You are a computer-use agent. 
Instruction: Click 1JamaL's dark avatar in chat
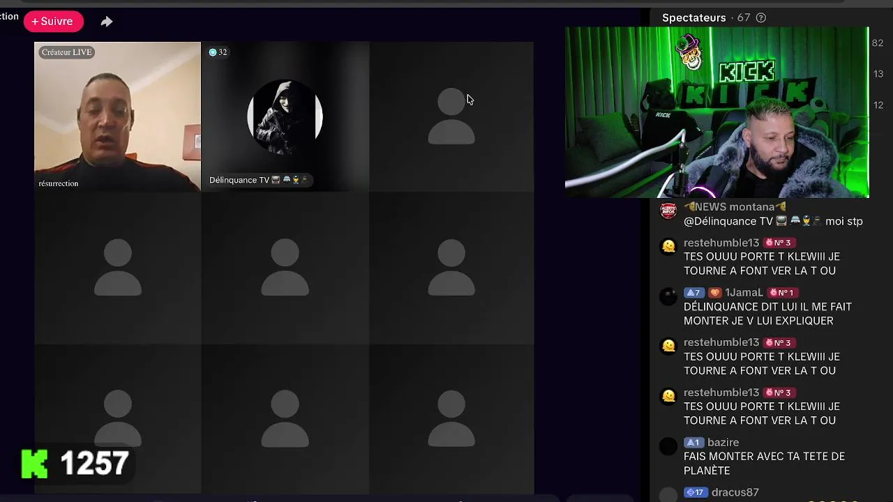(668, 296)
